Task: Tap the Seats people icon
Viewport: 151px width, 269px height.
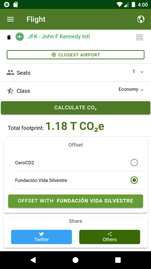Action: (10, 73)
